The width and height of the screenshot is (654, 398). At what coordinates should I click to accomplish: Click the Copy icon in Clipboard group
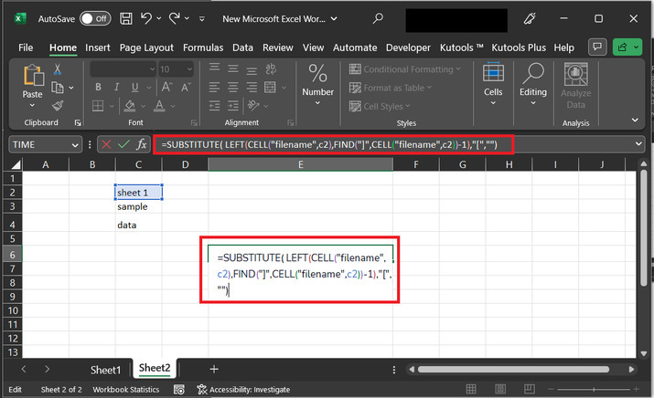click(x=58, y=88)
